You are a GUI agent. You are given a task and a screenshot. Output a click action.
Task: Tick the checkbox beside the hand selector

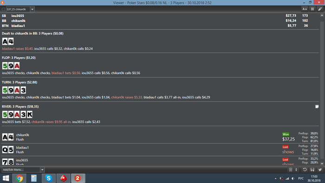coord(3,9)
